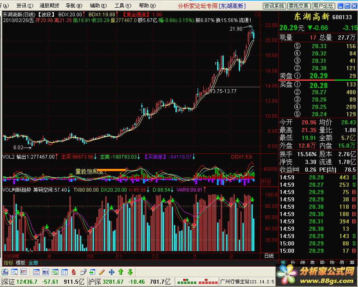
Task: Open the 港股期货 menu
Action: (x=49, y=5)
